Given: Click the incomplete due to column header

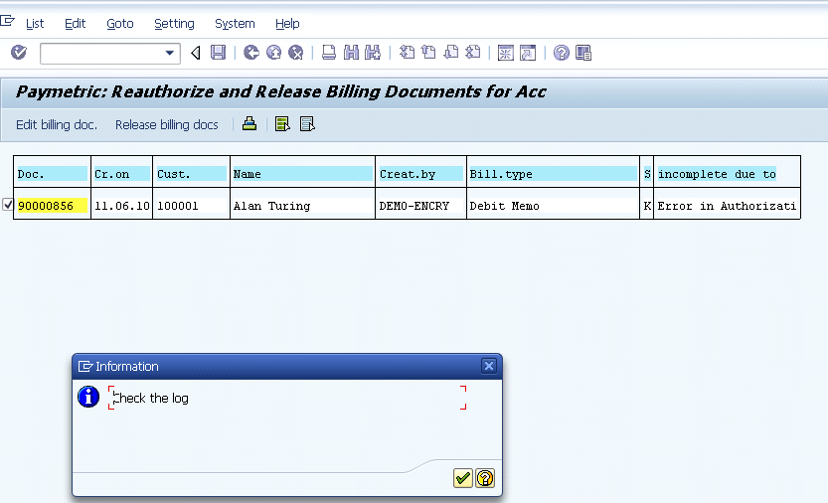Looking at the screenshot, I should (x=717, y=174).
